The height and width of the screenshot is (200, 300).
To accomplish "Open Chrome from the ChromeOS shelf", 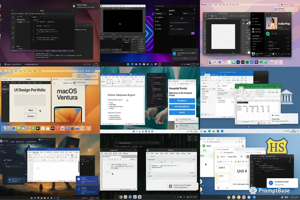I will 228,197.
